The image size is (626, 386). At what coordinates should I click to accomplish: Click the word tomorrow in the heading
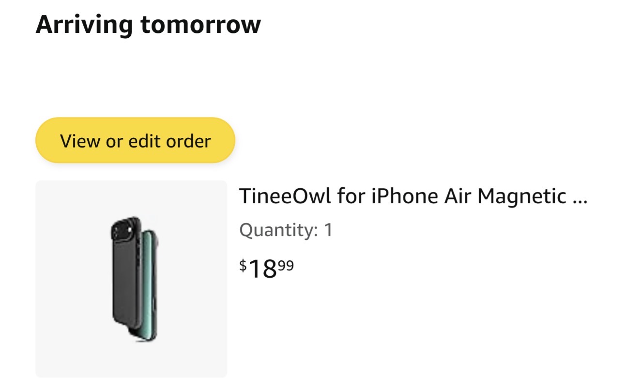(200, 24)
